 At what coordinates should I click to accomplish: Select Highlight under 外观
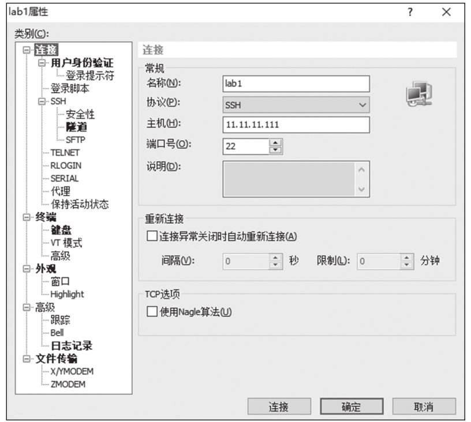click(x=67, y=294)
